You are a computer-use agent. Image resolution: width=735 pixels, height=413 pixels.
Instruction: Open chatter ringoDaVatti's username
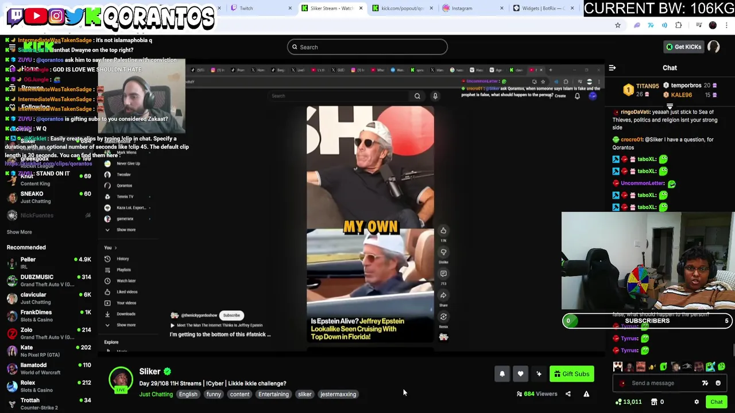[636, 112]
